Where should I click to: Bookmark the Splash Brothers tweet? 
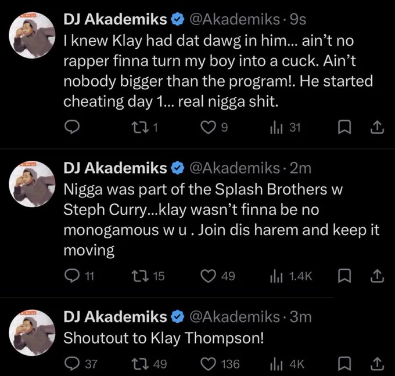[344, 276]
